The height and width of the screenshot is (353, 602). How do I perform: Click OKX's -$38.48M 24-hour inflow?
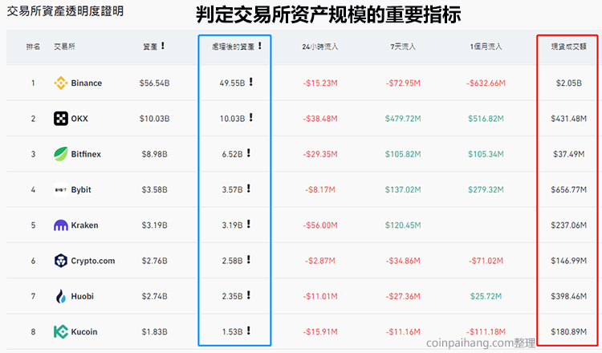click(320, 119)
